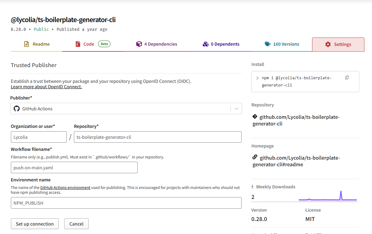Click the Readme document icon
The image size is (372, 234).
(27, 44)
